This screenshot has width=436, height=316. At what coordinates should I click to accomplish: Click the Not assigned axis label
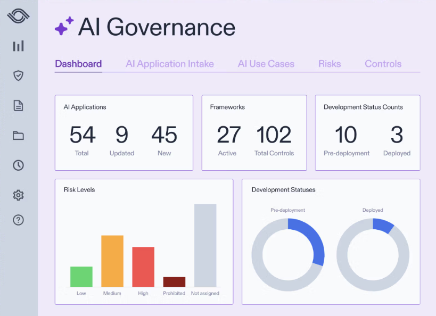(x=205, y=293)
